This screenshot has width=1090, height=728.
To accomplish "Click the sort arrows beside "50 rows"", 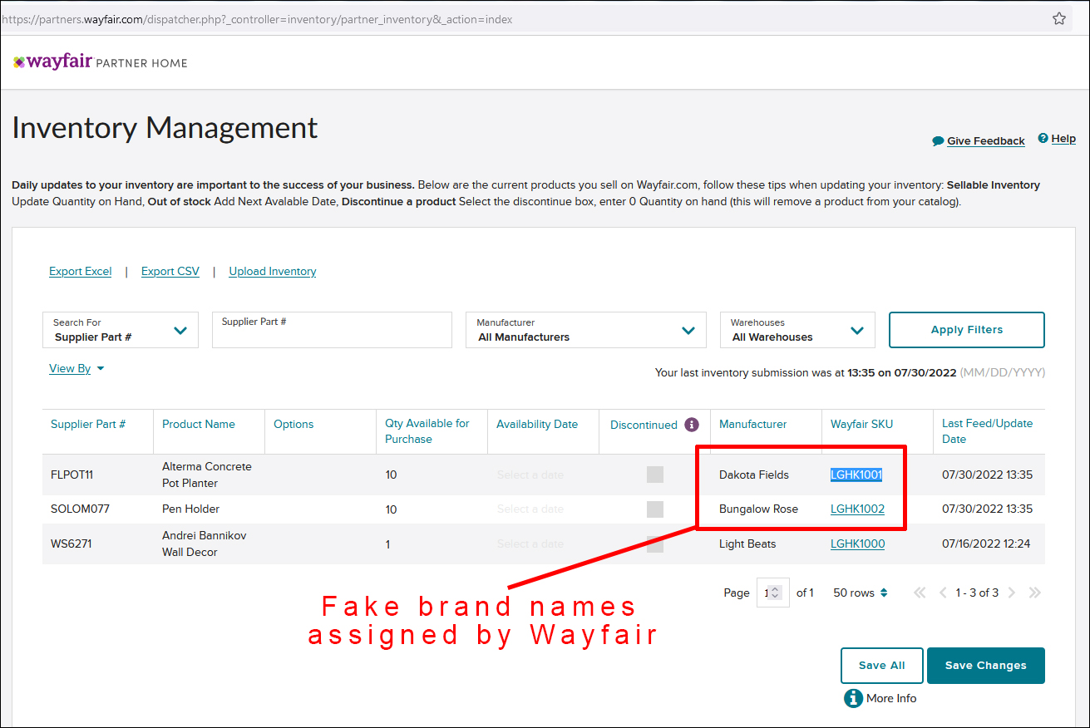I will click(883, 593).
